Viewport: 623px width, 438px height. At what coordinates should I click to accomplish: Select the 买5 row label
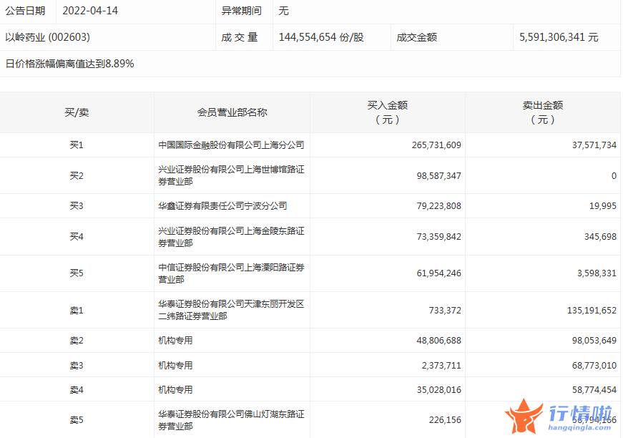pos(77,273)
